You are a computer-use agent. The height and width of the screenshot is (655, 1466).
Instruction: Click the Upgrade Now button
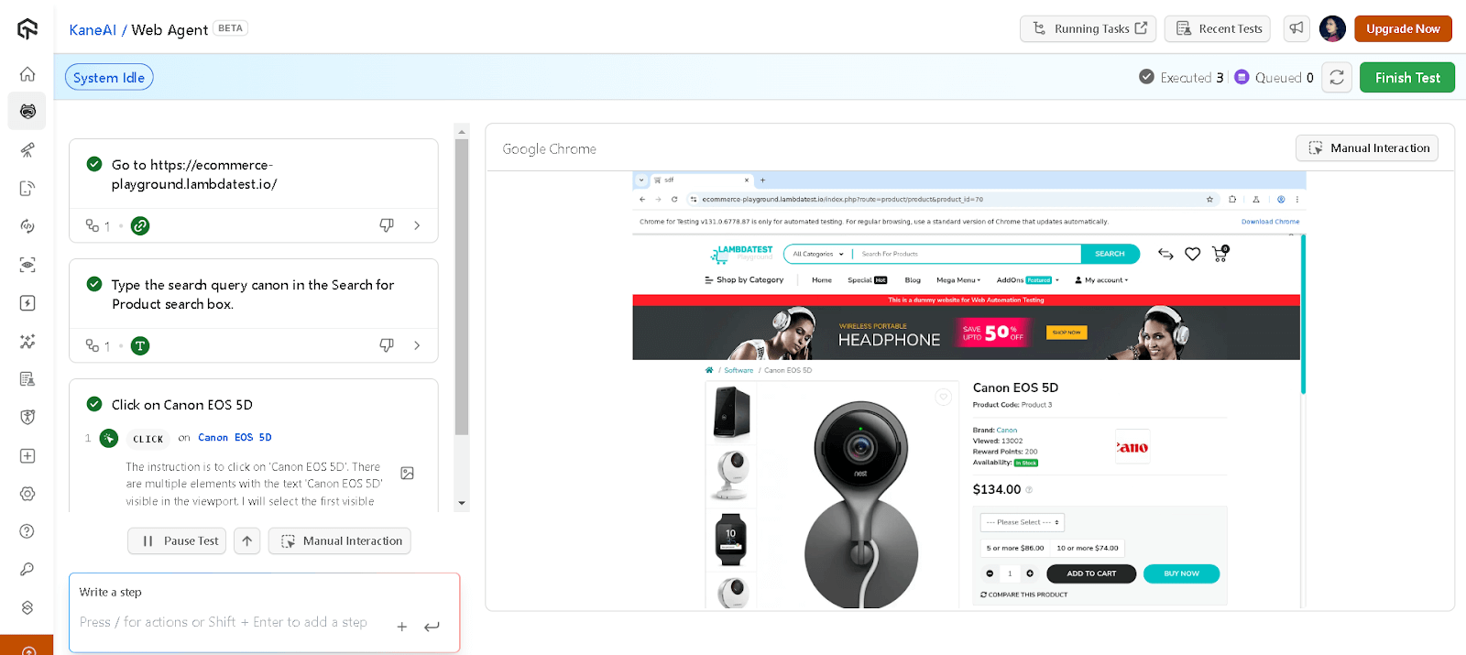click(1403, 28)
